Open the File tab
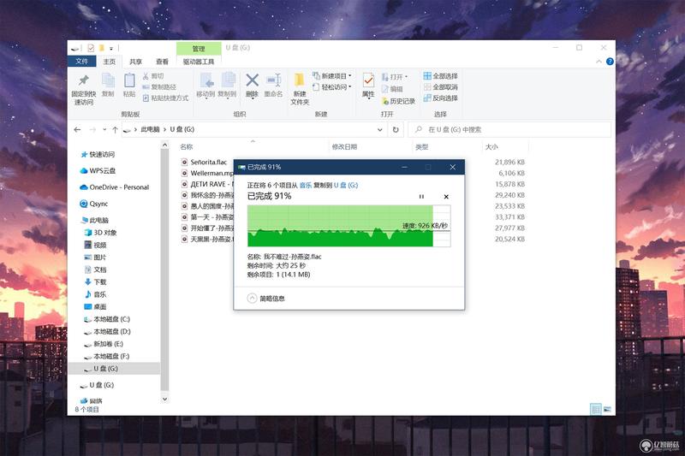Image resolution: width=685 pixels, height=456 pixels. 81,62
